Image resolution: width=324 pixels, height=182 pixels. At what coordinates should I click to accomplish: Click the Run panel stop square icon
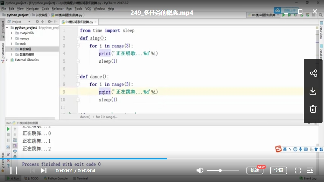point(8,135)
